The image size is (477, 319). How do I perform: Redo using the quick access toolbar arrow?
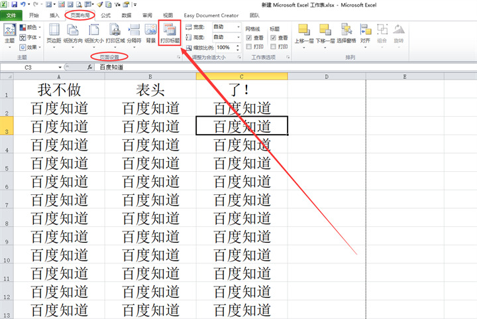(x=35, y=5)
